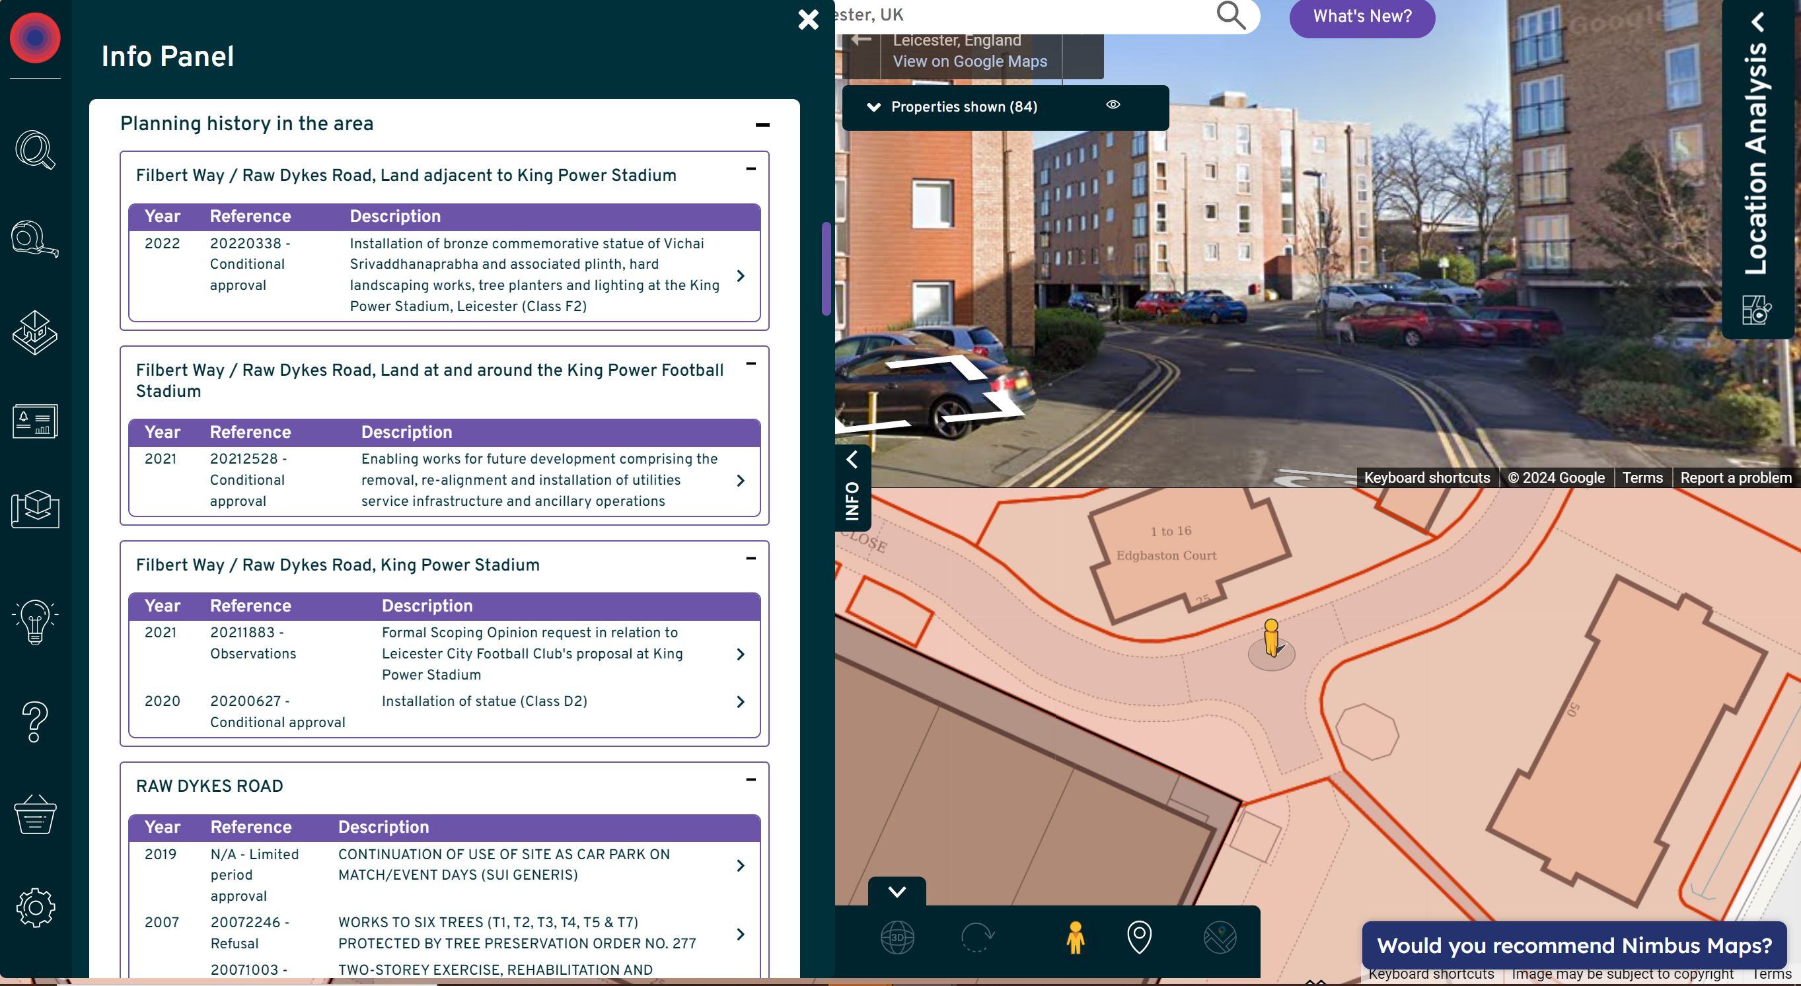Open details arrow for 2019 car park application
The width and height of the screenshot is (1801, 986).
pos(741,866)
